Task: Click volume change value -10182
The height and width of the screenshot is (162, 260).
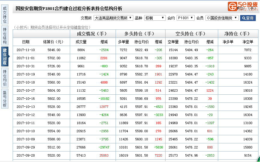Action: point(104,99)
